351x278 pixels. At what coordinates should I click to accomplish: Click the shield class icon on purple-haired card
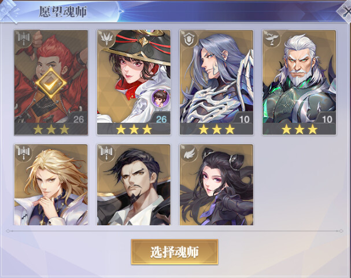[190, 38]
